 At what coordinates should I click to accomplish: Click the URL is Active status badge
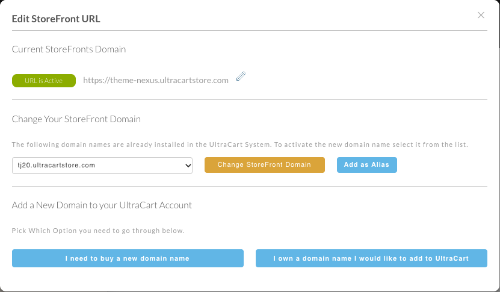44,81
